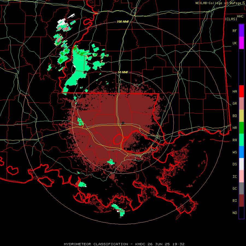Click the RA legend label
This screenshot has width=246, height=246.
pos(235,140)
